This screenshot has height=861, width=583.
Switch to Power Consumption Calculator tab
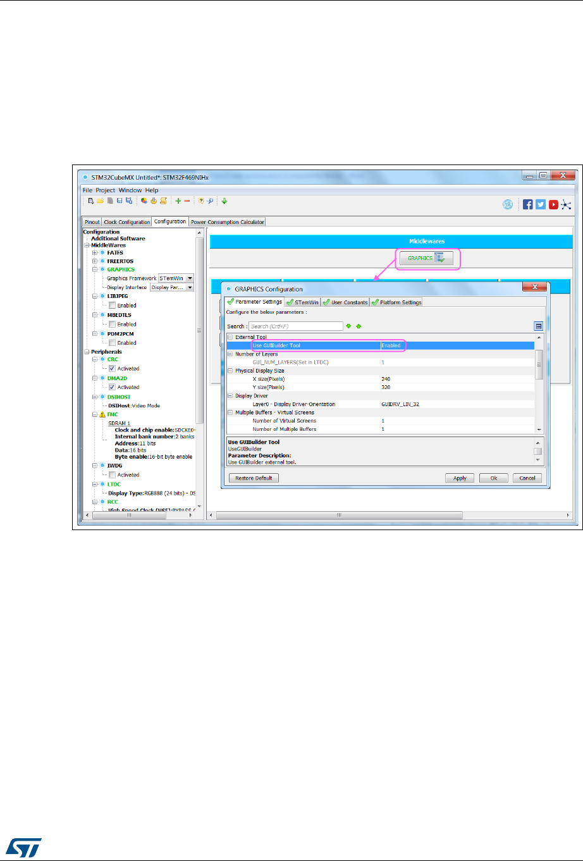coord(228,222)
